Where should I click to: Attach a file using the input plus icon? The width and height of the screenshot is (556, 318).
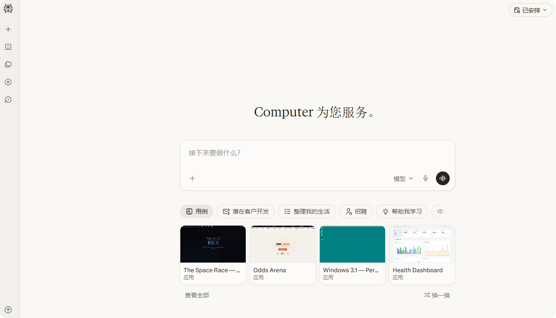[192, 178]
